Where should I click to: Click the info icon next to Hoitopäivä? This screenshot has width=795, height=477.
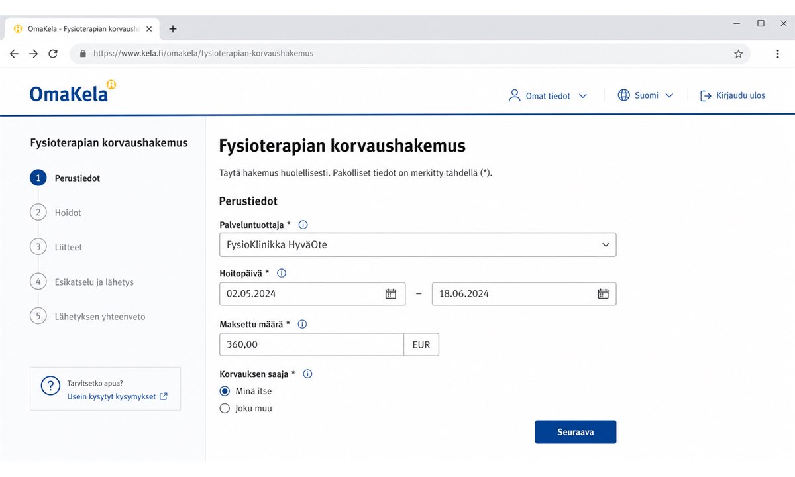(x=282, y=273)
